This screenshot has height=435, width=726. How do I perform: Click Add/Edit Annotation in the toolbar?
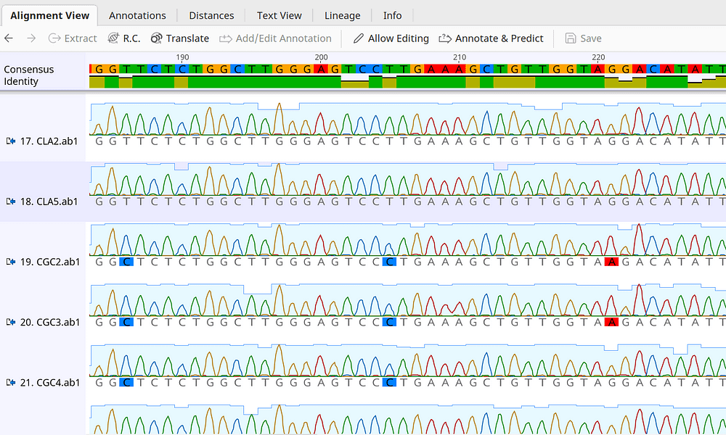click(x=275, y=38)
